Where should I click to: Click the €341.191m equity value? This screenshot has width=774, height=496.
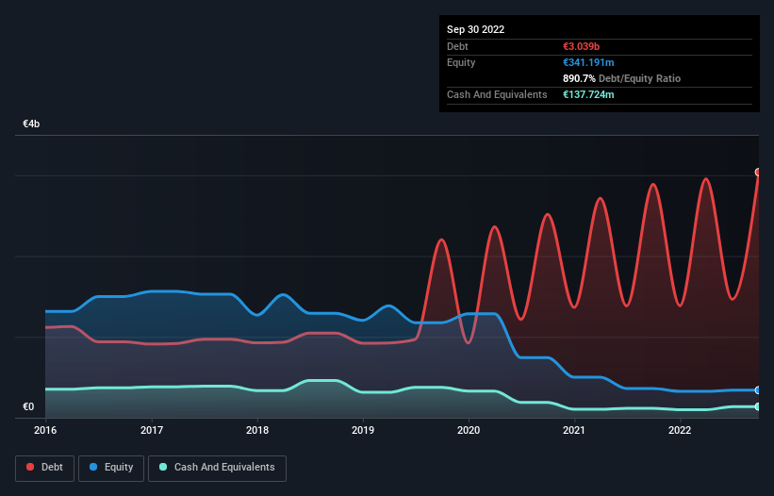(588, 62)
